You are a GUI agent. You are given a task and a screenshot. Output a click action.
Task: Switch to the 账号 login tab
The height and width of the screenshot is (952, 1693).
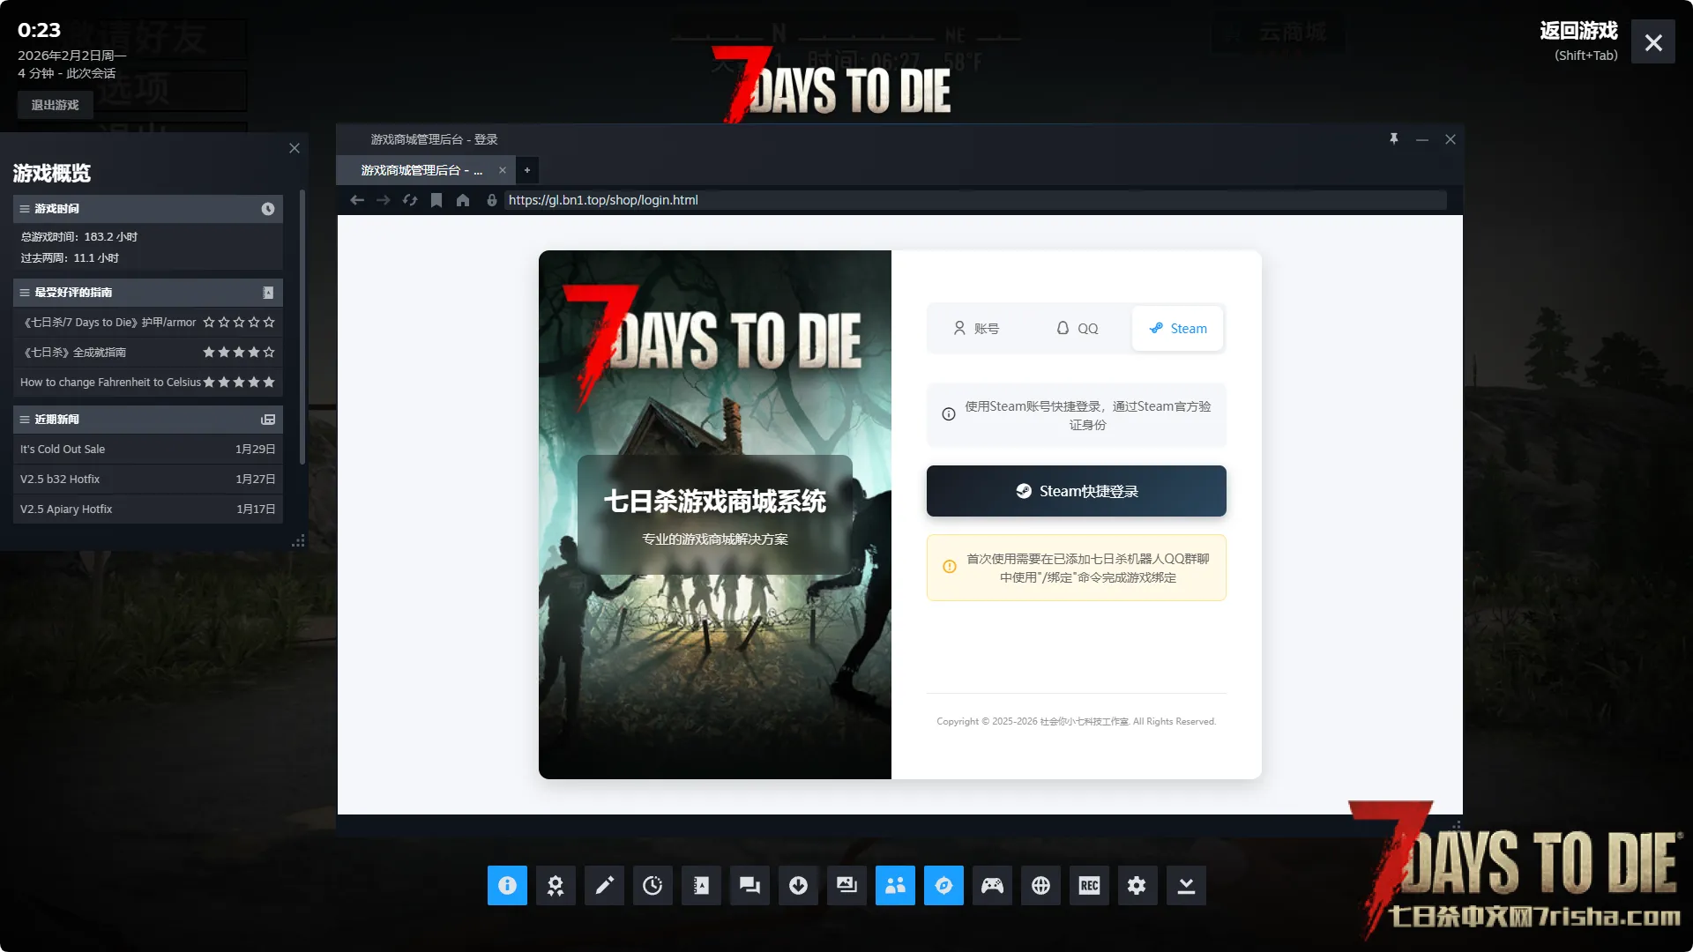coord(976,329)
